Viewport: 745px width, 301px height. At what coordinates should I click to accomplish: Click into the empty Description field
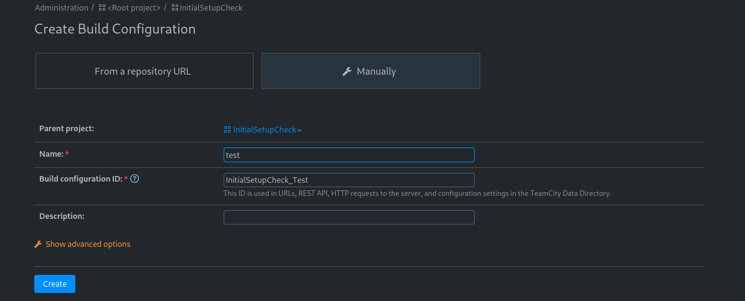coord(349,217)
